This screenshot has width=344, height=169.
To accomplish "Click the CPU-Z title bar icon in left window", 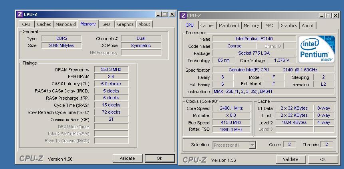I will [20, 14].
